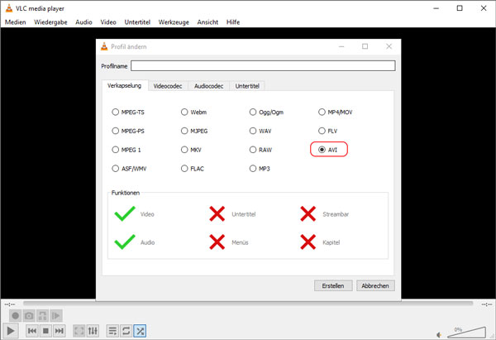Click VLC cone icon in main title bar
The height and width of the screenshot is (340, 496).
click(x=9, y=8)
